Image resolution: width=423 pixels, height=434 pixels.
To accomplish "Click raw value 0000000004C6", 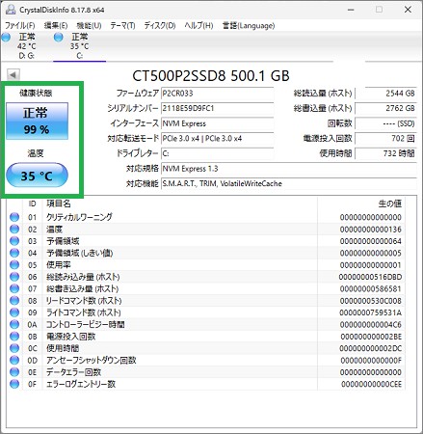I will [x=371, y=324].
